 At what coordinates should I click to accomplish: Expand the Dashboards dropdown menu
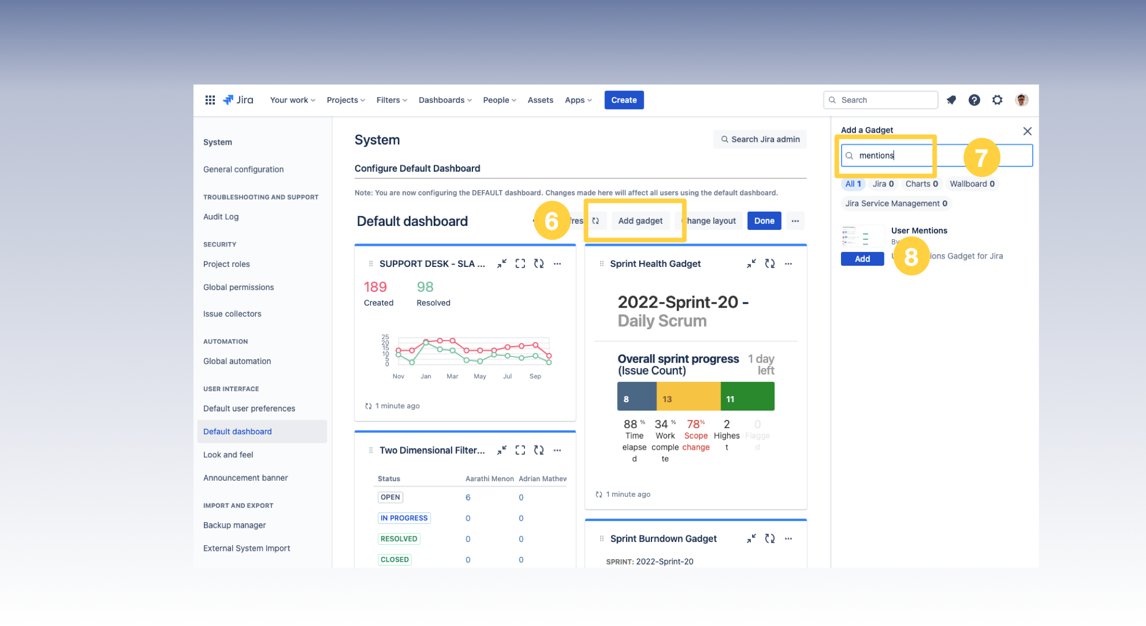point(445,100)
